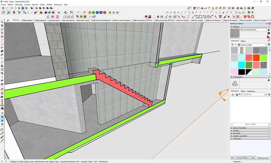271x163 pixels.
Task: Open the 'Dans le modèle' materials dropdown
Action: point(254,45)
